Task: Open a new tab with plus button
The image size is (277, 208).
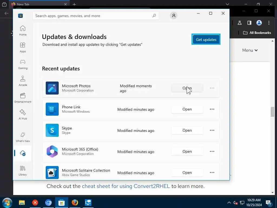Action: pyautogui.click(x=74, y=4)
